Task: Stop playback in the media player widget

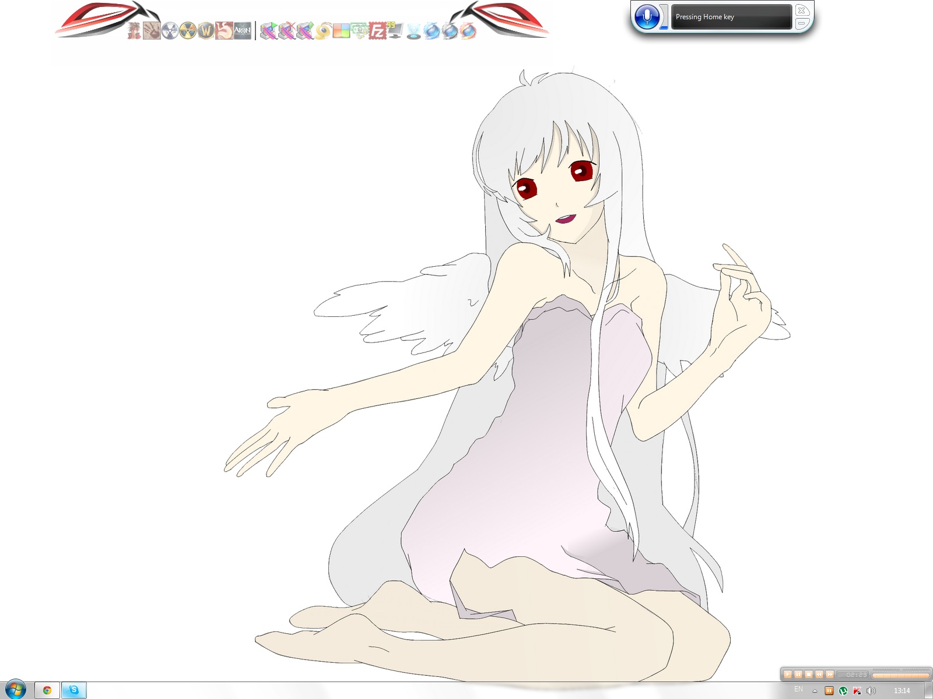Action: coord(809,675)
